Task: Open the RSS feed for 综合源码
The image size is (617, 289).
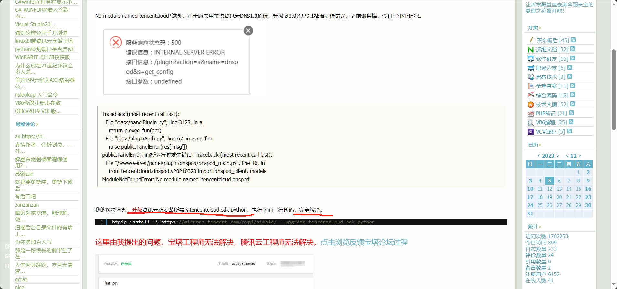Action: (573, 95)
